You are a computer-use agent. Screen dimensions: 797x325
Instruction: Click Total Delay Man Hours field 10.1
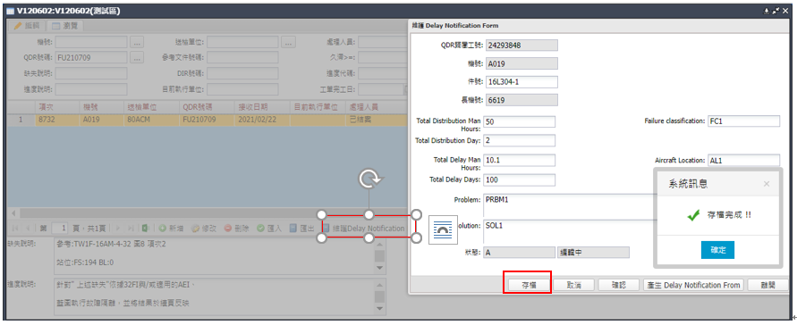[x=520, y=160]
